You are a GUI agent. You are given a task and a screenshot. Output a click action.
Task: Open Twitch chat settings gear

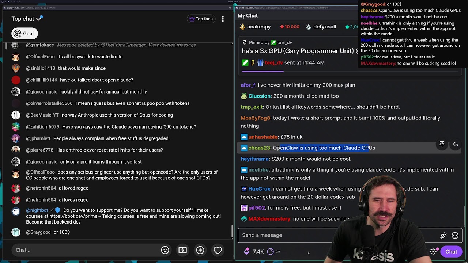433,251
